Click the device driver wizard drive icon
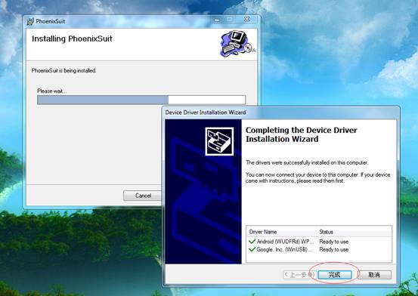Viewport: 418px width, 296px height. tap(219, 141)
